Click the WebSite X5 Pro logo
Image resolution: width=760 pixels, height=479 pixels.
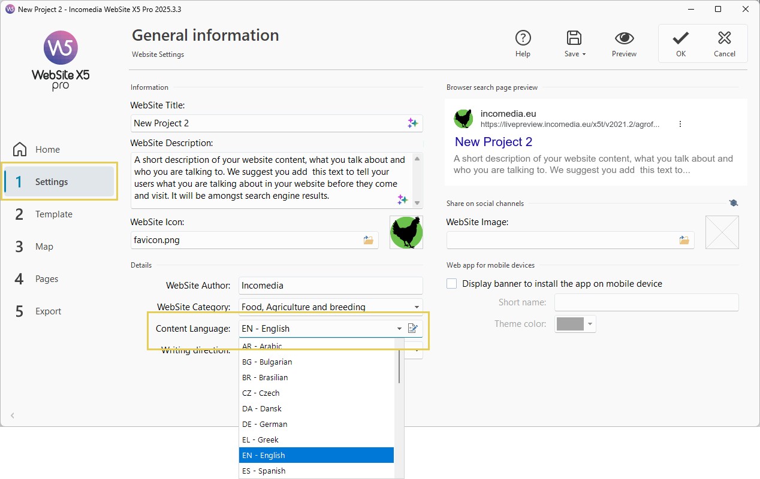61,61
